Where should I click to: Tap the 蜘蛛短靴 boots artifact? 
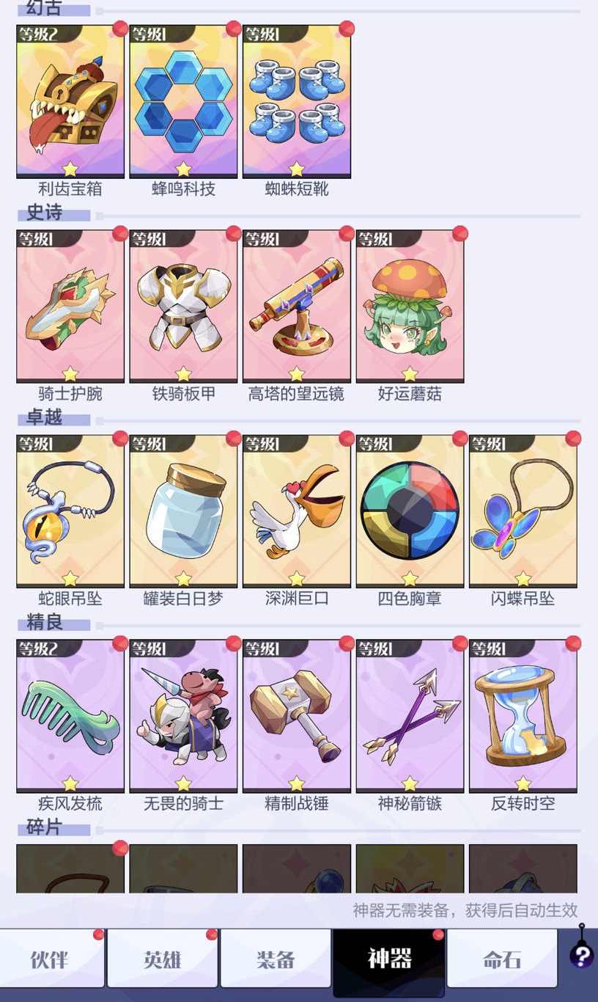coord(297,101)
